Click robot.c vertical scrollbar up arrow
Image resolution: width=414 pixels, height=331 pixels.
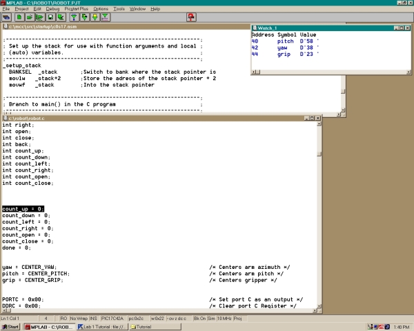[319, 124]
